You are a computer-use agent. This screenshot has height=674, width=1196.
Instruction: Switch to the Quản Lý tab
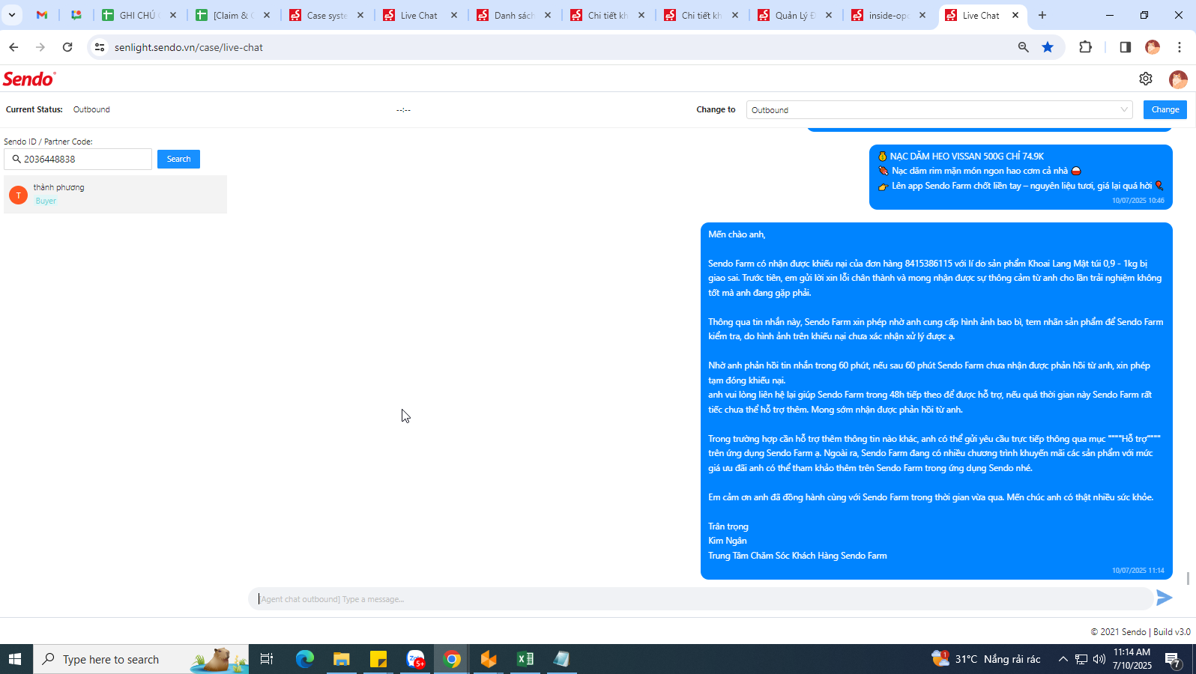(x=795, y=15)
